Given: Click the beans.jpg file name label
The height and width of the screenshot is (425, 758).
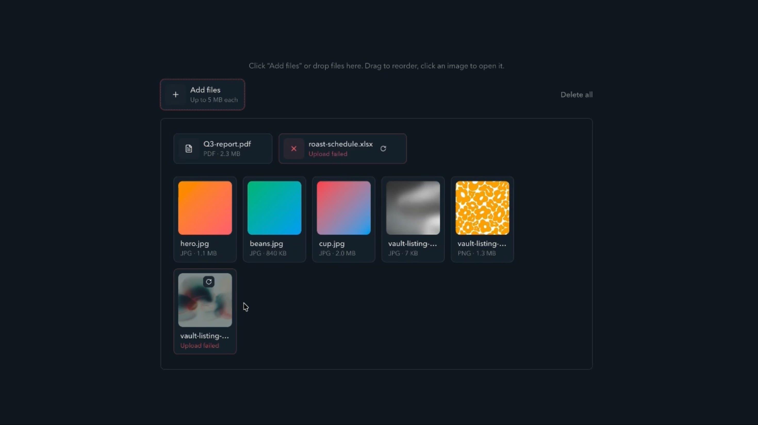Looking at the screenshot, I should (x=266, y=244).
